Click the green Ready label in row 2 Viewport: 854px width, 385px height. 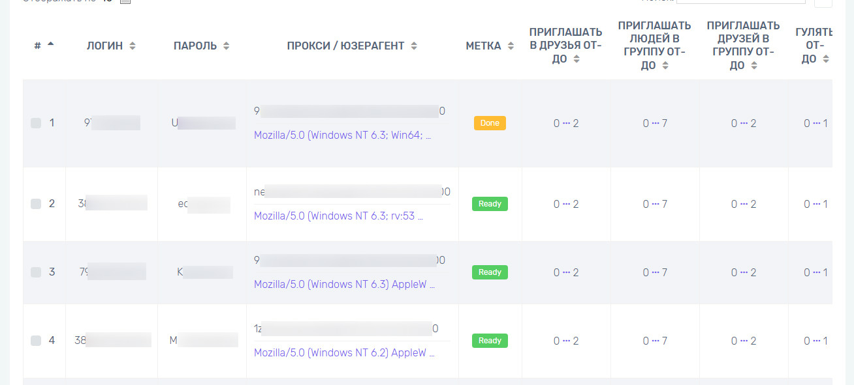coord(490,204)
